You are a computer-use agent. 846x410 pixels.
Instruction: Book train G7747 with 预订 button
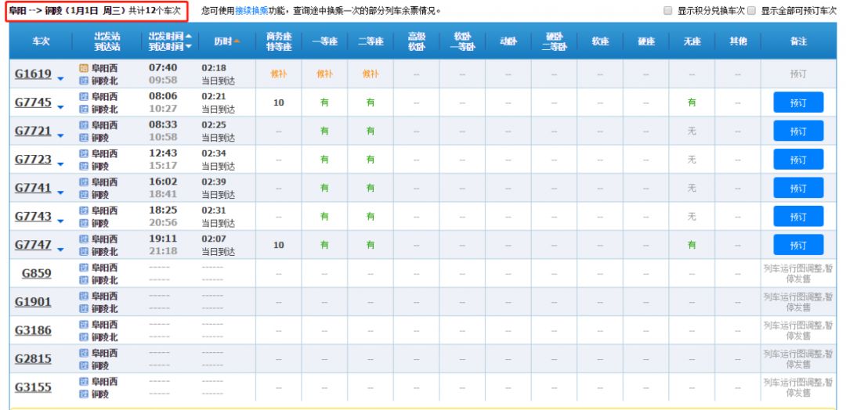tap(798, 245)
